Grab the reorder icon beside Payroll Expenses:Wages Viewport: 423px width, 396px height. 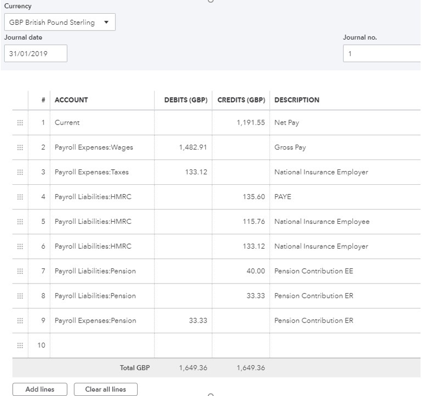pos(20,147)
